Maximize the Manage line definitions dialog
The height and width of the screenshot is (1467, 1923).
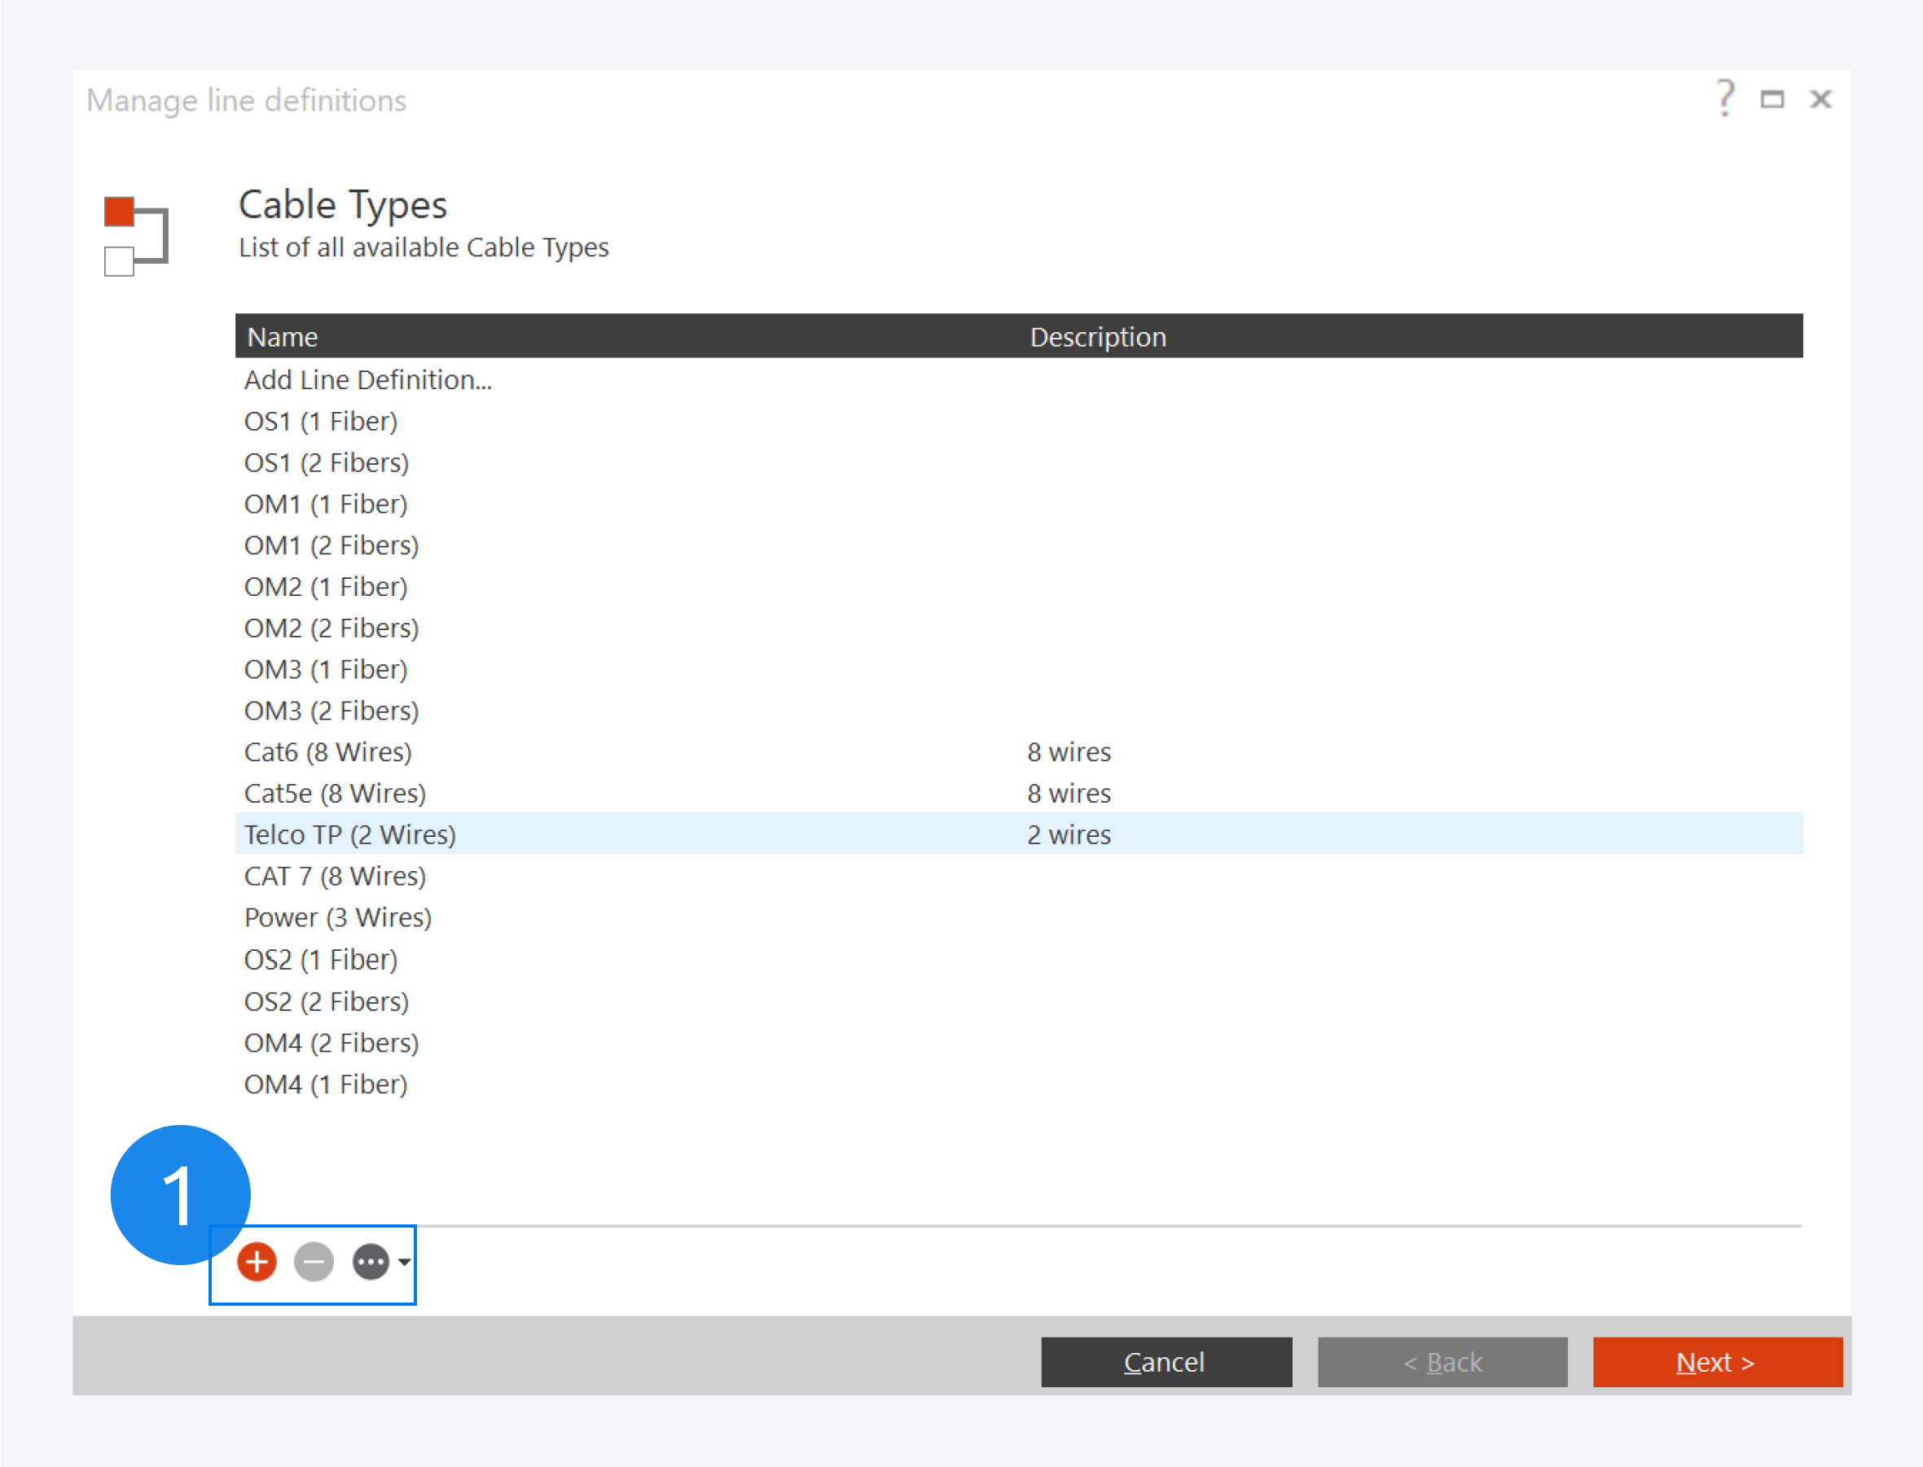click(x=1772, y=99)
